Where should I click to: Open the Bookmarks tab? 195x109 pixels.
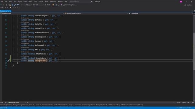(x=78, y=105)
